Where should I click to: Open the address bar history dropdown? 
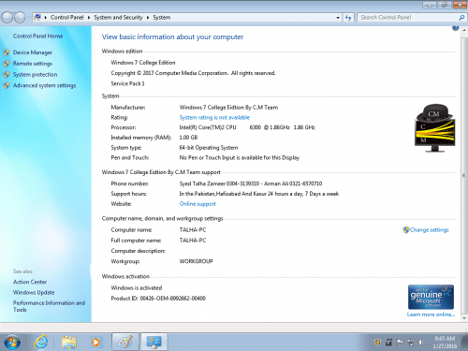[338, 18]
